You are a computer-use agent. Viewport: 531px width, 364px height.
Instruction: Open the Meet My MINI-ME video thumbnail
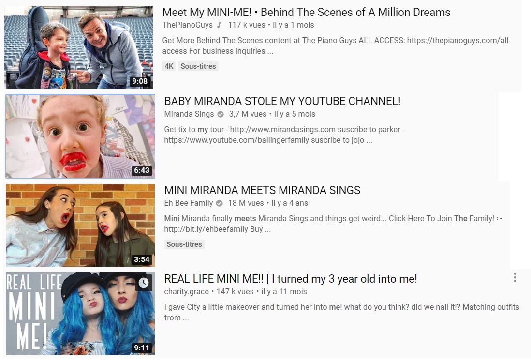78,47
